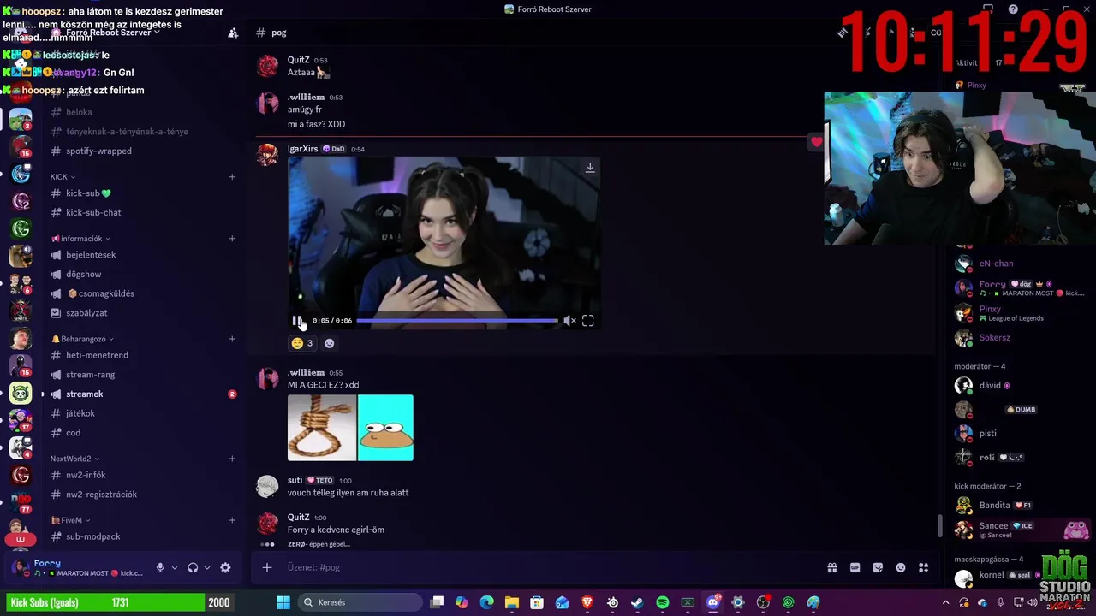Image resolution: width=1096 pixels, height=616 pixels.
Task: Open the noose and Pou image attachment
Action: click(350, 428)
